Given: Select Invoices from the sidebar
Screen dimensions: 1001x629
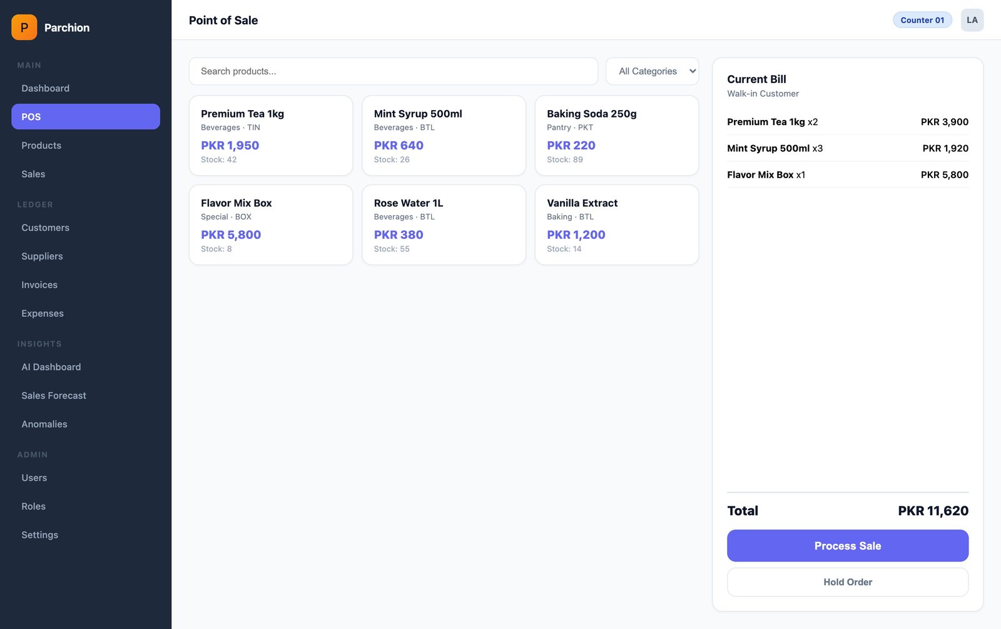Looking at the screenshot, I should [x=39, y=284].
